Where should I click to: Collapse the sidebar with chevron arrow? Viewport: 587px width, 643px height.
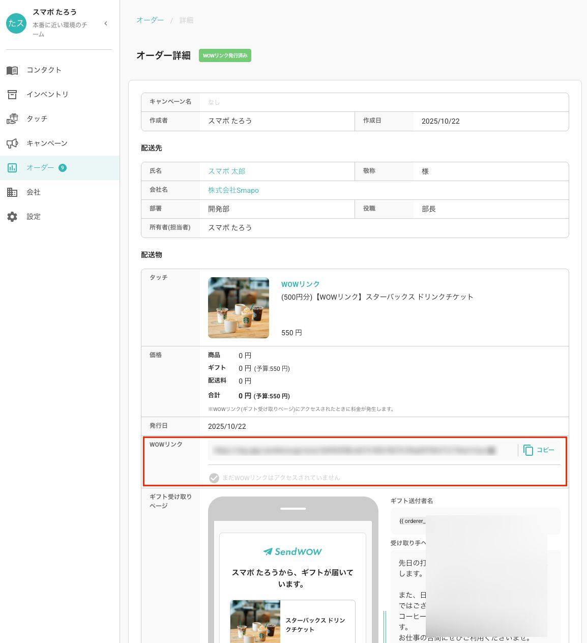pos(106,23)
